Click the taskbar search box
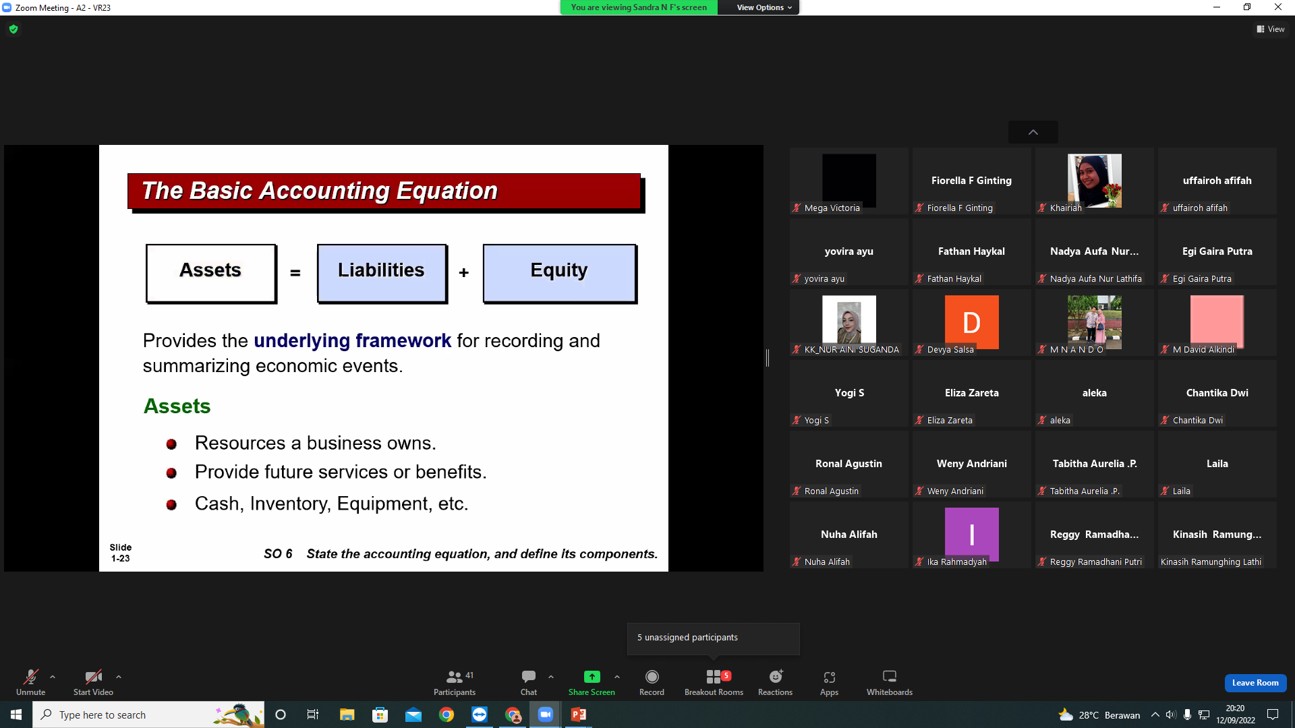 click(148, 715)
